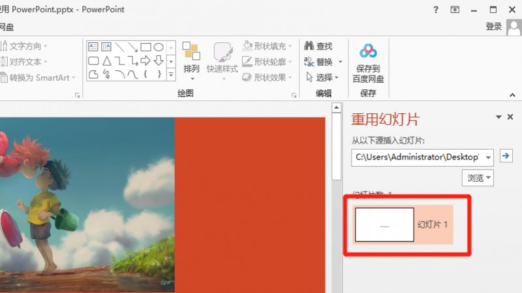Choose the right brace shape

[159, 74]
